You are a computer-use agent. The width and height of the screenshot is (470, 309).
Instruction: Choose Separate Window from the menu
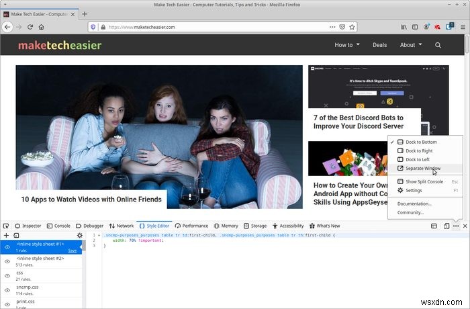click(x=425, y=169)
